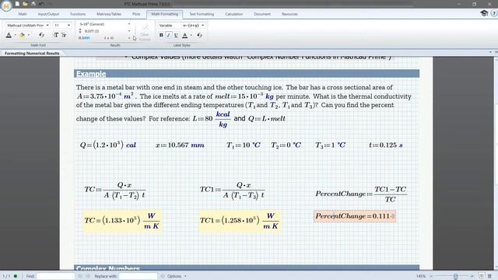498x280 pixels.
Task: Click the green recalculation status indicator
Action: coord(16,276)
